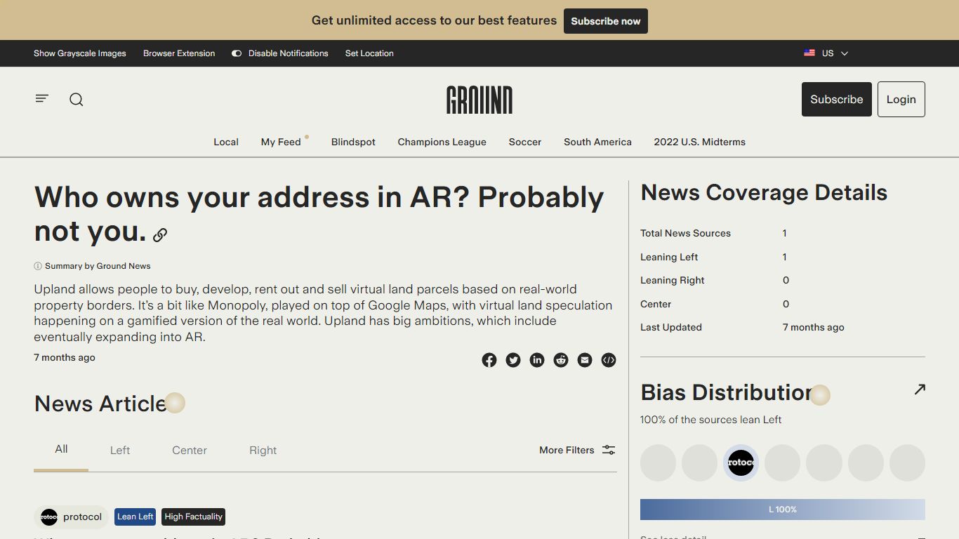
Task: Share the article on Facebook
Action: pos(489,360)
